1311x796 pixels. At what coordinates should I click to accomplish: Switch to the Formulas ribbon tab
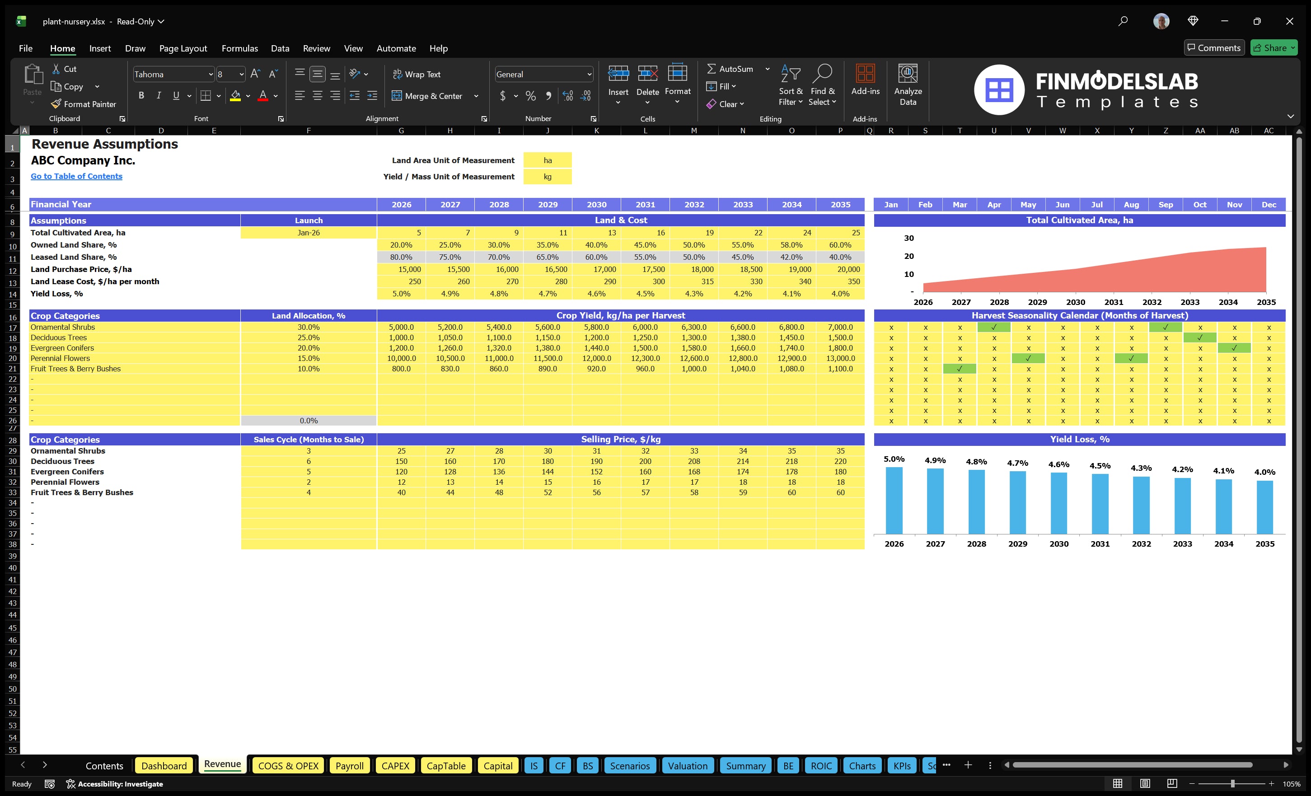239,48
